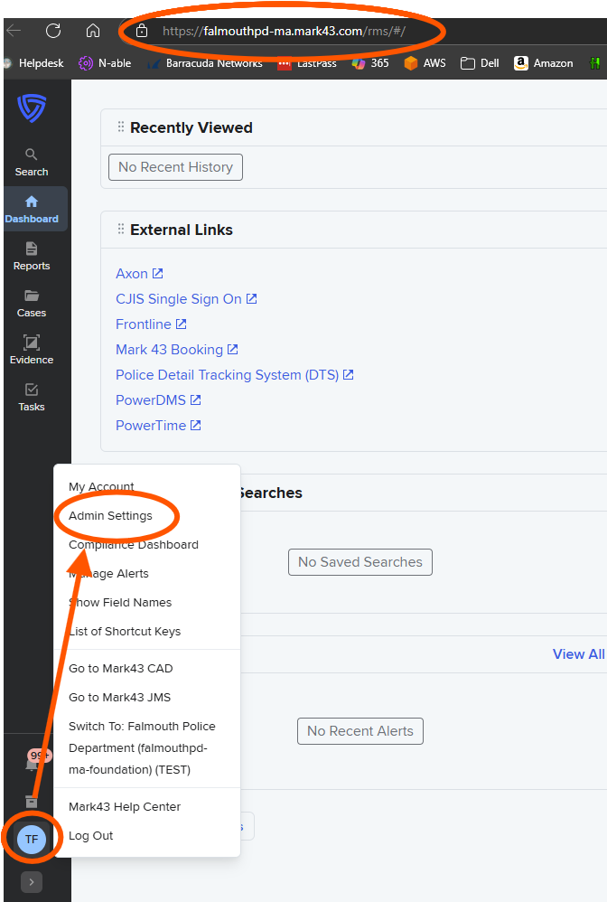Click the Recently Viewed drag handle
Image resolution: width=607 pixels, height=902 pixels.
[x=121, y=127]
